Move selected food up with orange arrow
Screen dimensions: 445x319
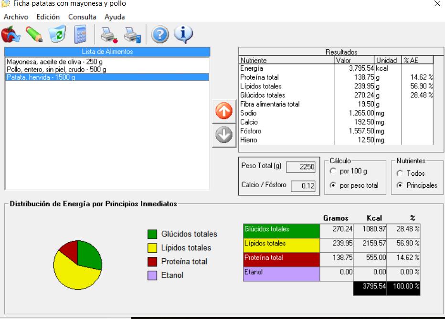click(x=224, y=112)
